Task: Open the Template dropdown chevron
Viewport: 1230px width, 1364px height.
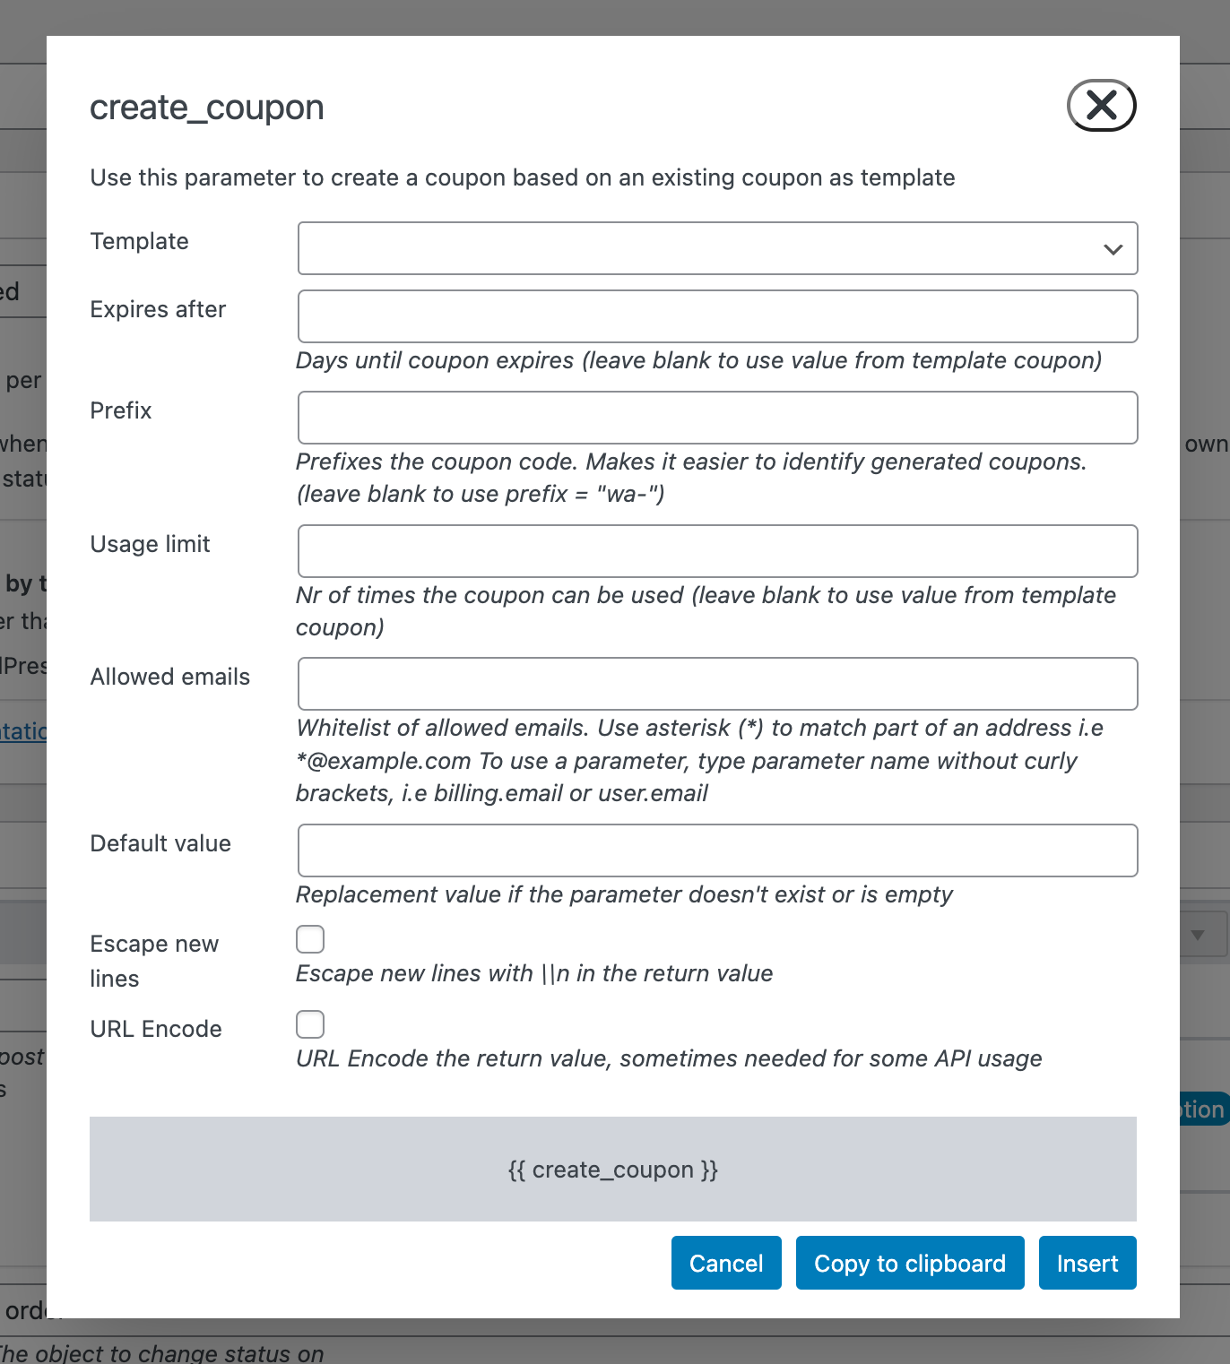Action: point(1113,248)
